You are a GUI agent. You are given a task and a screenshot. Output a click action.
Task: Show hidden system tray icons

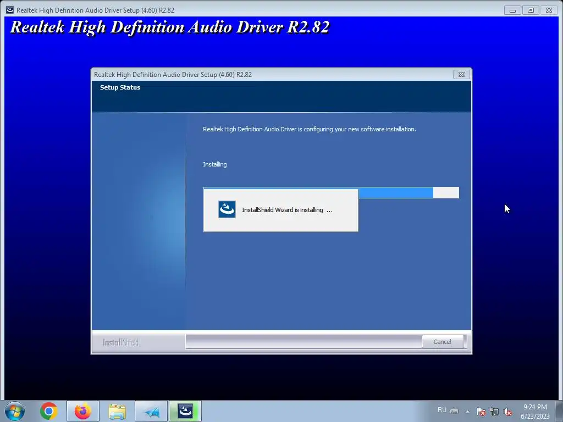pyautogui.click(x=467, y=412)
